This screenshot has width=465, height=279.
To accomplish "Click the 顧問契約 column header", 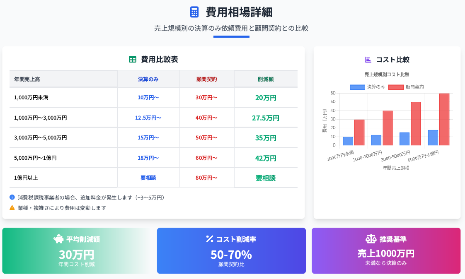I will click(x=207, y=79).
